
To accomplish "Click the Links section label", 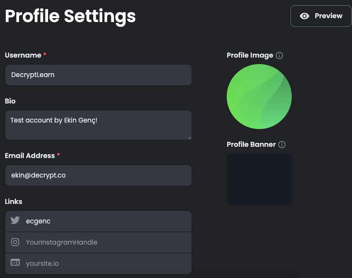I will 13,201.
